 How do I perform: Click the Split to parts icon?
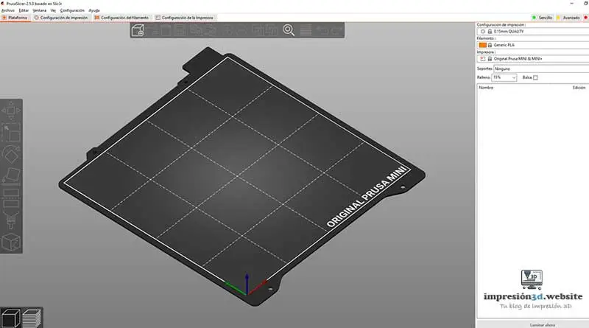click(271, 30)
